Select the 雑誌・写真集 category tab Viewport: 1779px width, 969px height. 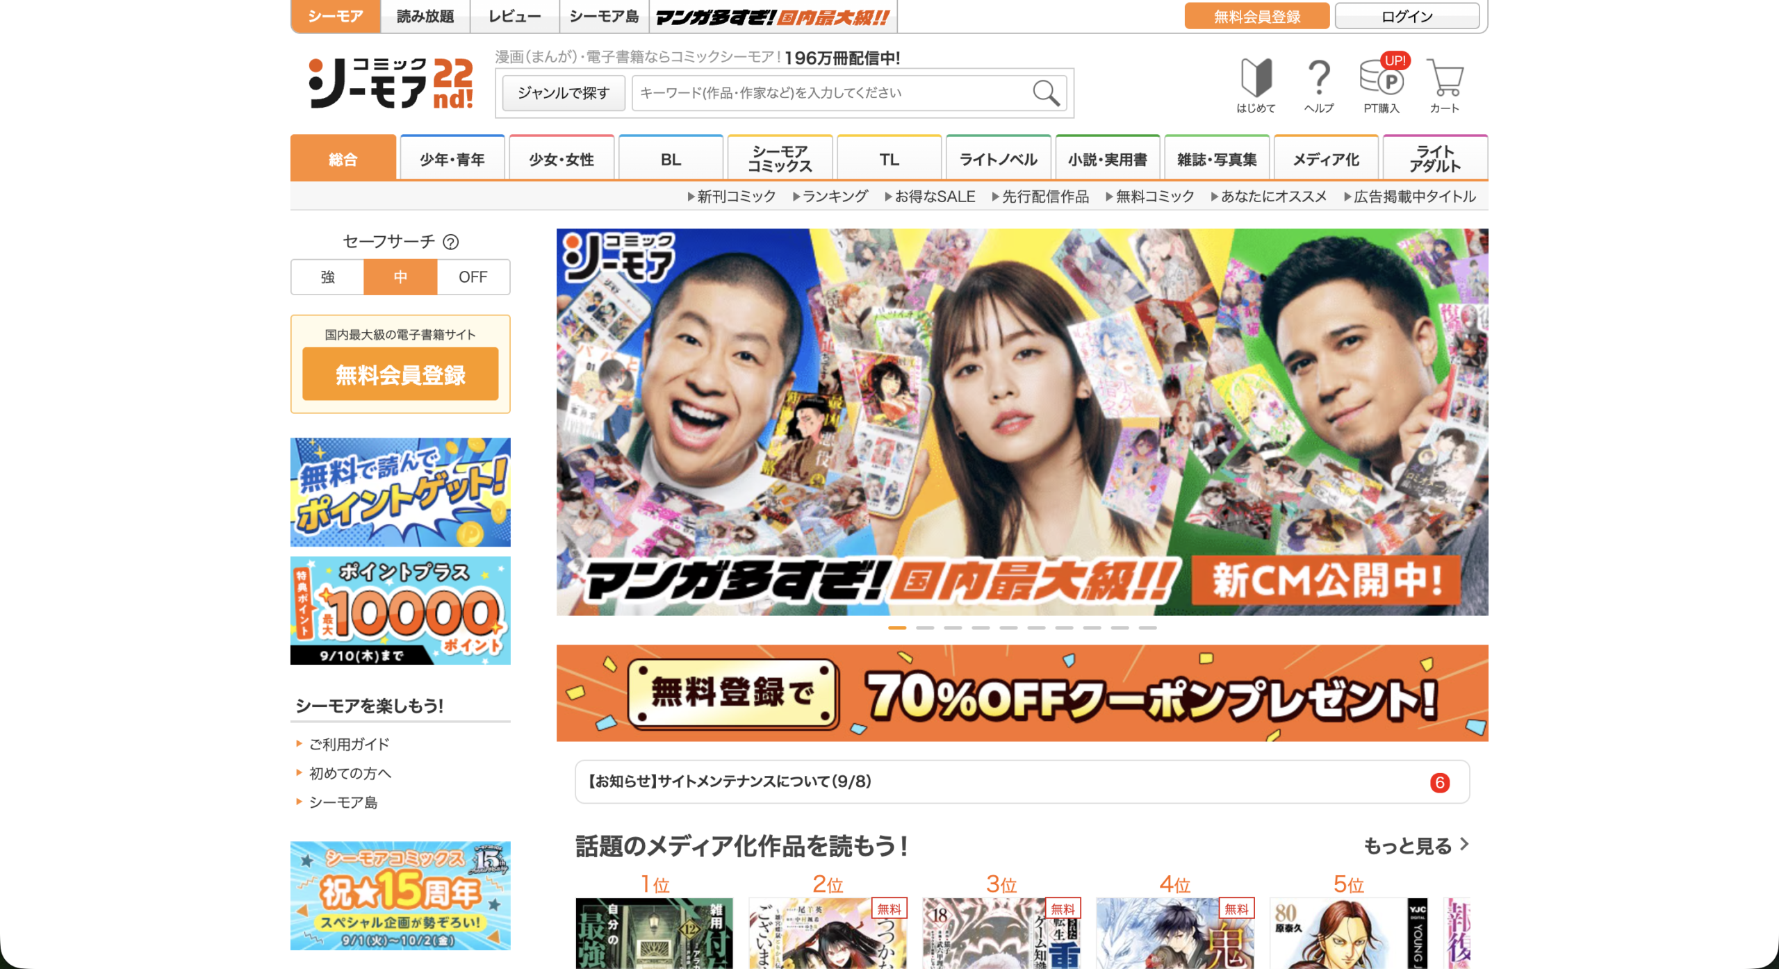[x=1217, y=158]
